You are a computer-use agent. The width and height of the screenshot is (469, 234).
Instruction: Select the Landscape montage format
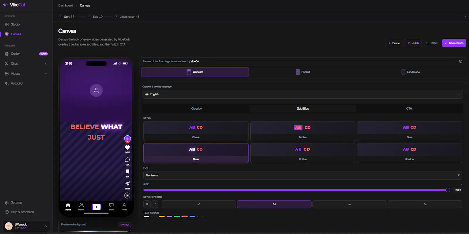pos(410,72)
